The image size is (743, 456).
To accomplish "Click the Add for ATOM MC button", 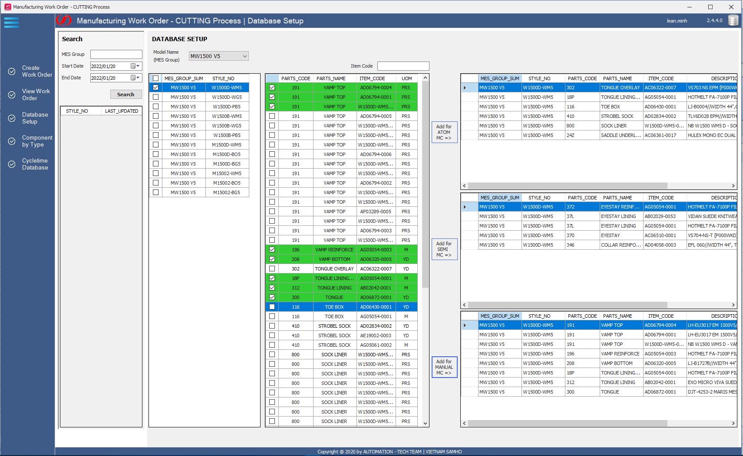I will [444, 132].
